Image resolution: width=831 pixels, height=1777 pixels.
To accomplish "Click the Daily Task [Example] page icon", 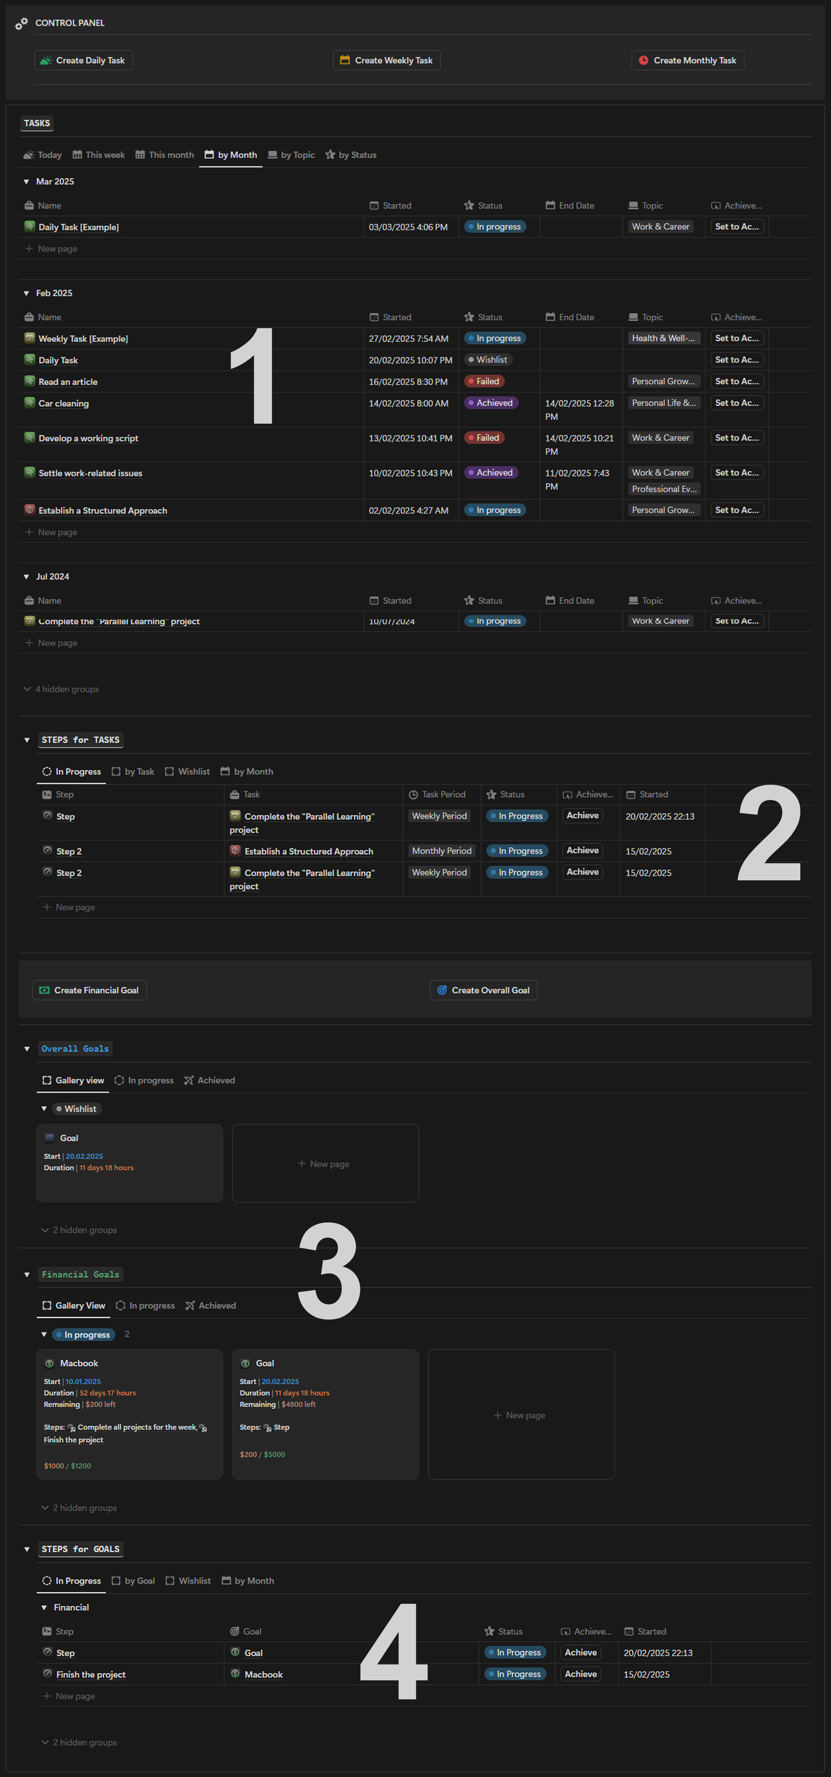I will (30, 226).
